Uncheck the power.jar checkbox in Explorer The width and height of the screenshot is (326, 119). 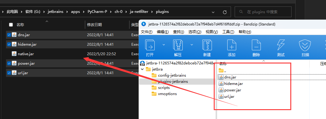(9, 63)
